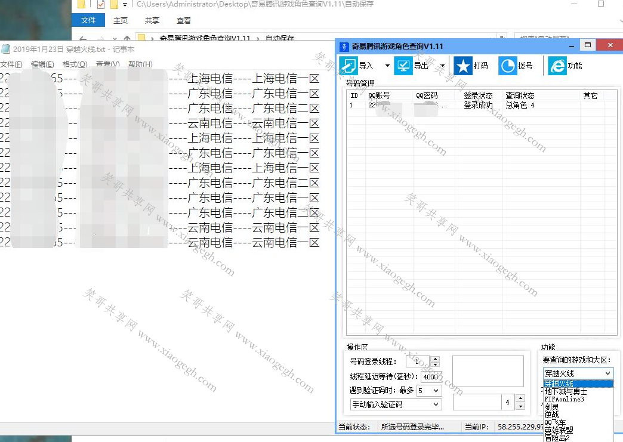Click the spinner down arrow next to the value 4

coord(520,406)
